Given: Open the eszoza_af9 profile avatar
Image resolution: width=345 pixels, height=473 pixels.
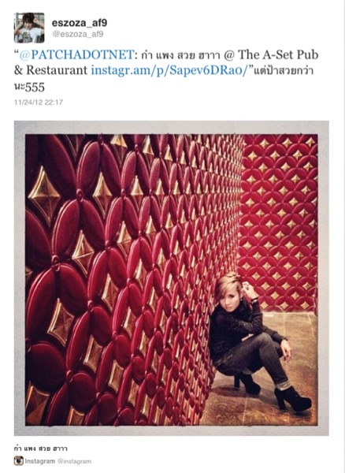Looking at the screenshot, I should point(29,28).
